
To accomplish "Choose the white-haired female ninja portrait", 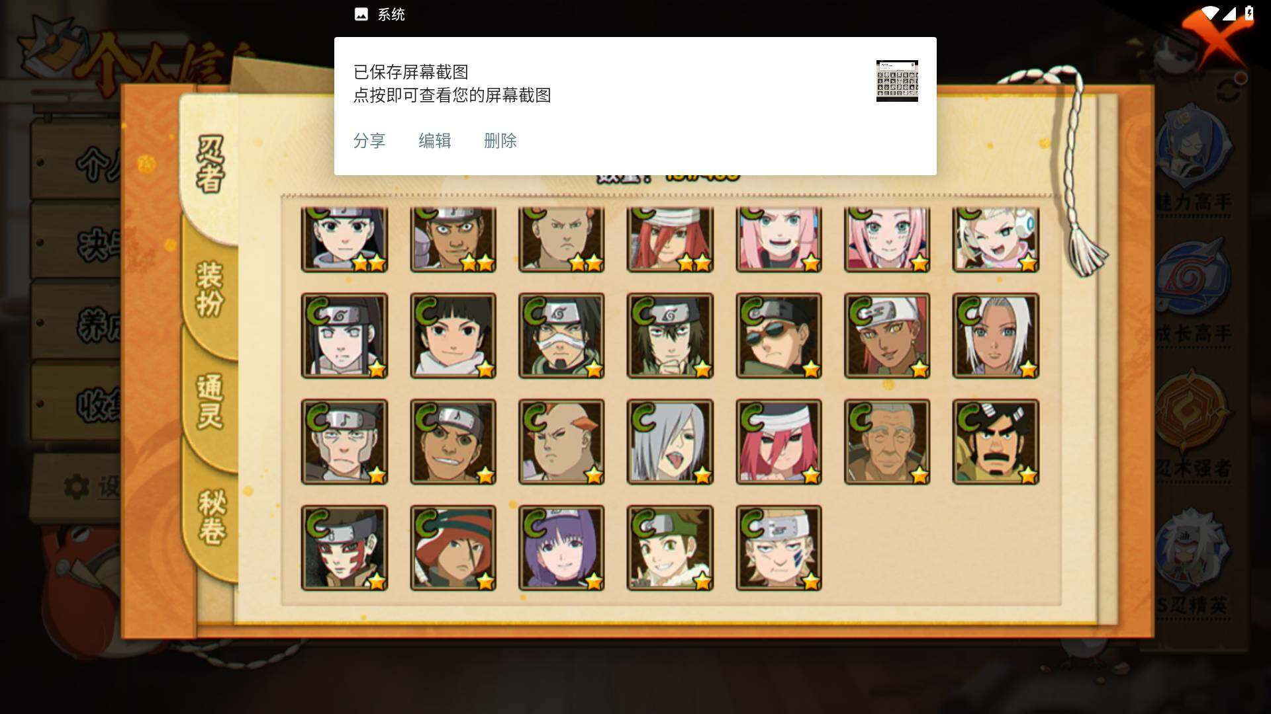I will (x=996, y=336).
